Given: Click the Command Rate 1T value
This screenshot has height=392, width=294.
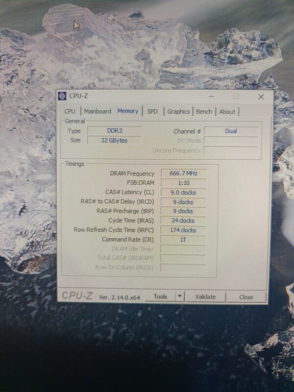Looking at the screenshot, I should tap(183, 240).
